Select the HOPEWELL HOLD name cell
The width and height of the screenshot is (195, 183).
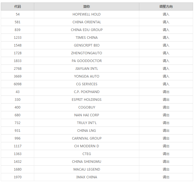click(x=87, y=14)
